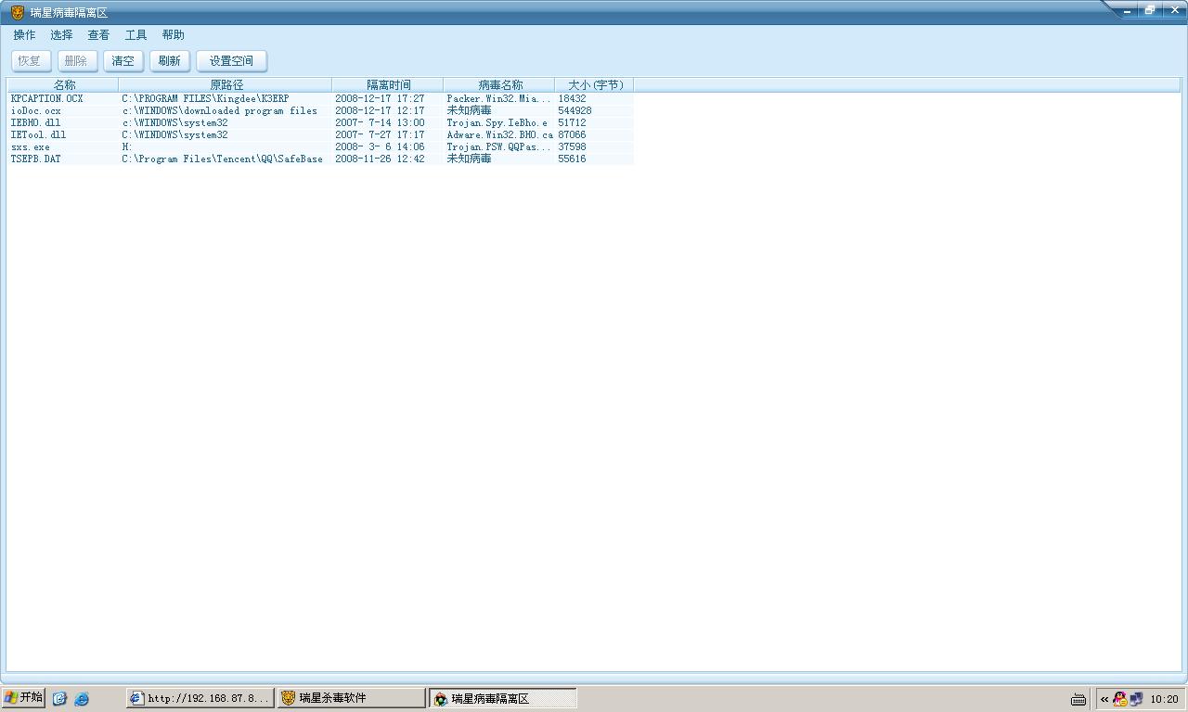The height and width of the screenshot is (712, 1188).
Task: Click 未知病毒 in the ioDoc.ocx row
Action: point(469,110)
